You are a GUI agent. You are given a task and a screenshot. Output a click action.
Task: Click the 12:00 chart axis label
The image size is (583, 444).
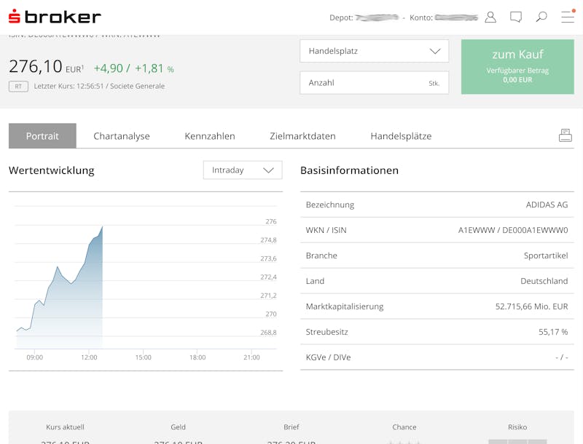point(89,357)
